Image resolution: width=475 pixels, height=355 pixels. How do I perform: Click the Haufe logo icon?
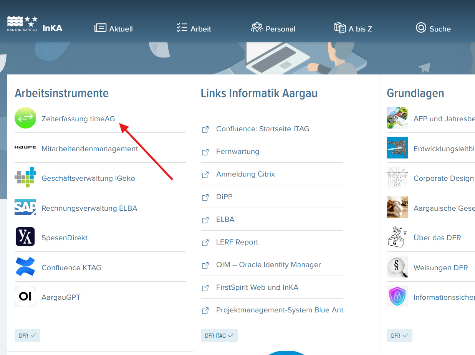[25, 147]
